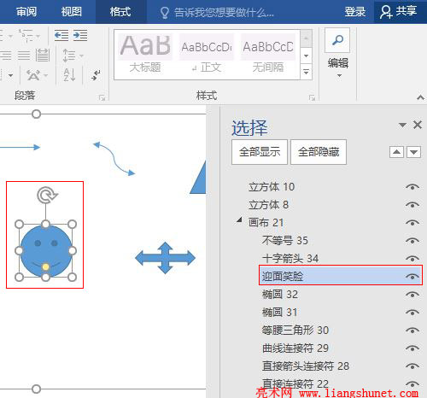Click 全部显示 button

(x=260, y=152)
